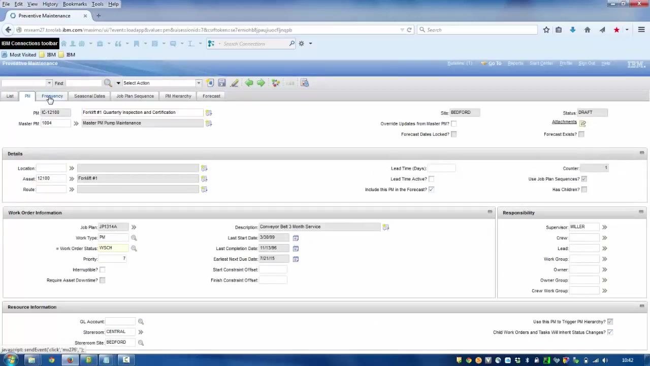Click the Asset detail menu chevrons
The image size is (650, 366).
(x=72, y=179)
